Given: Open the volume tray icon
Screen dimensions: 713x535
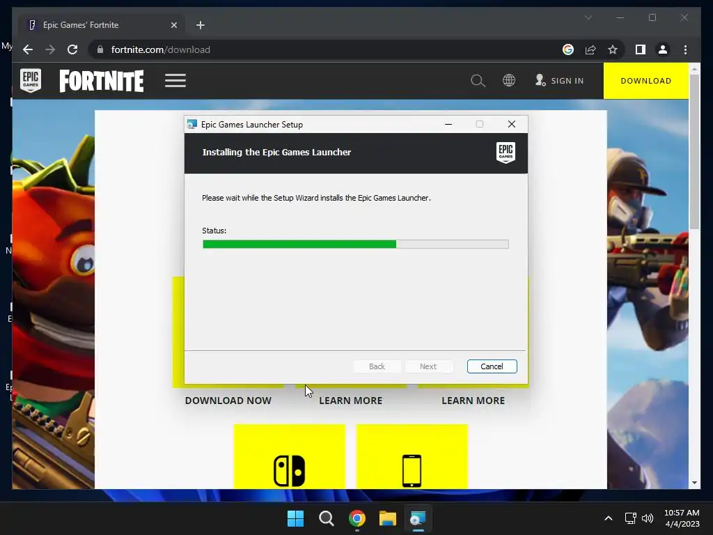Looking at the screenshot, I should (648, 518).
